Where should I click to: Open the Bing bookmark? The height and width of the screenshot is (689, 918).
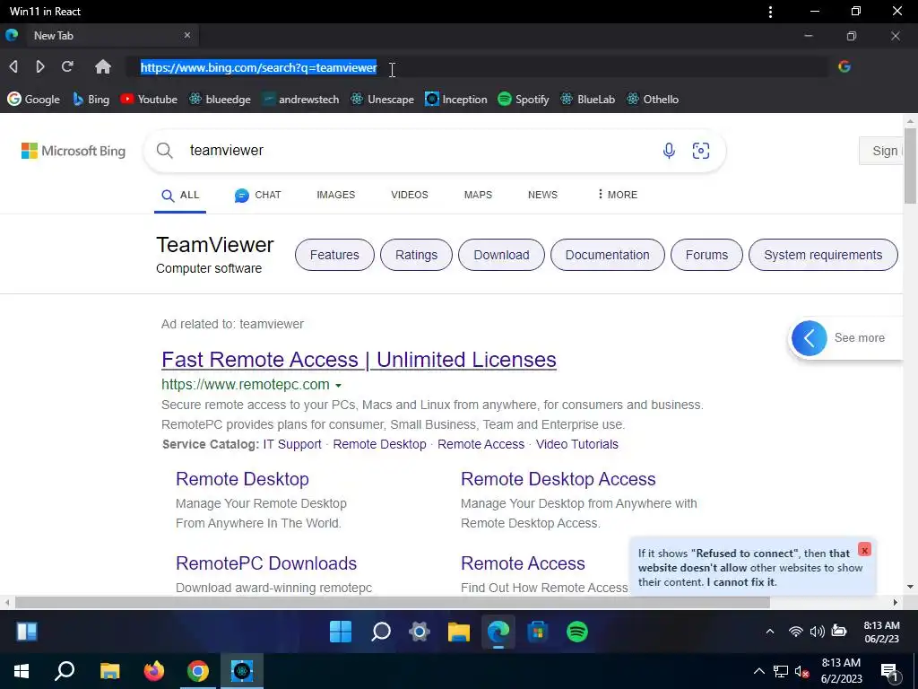click(91, 99)
